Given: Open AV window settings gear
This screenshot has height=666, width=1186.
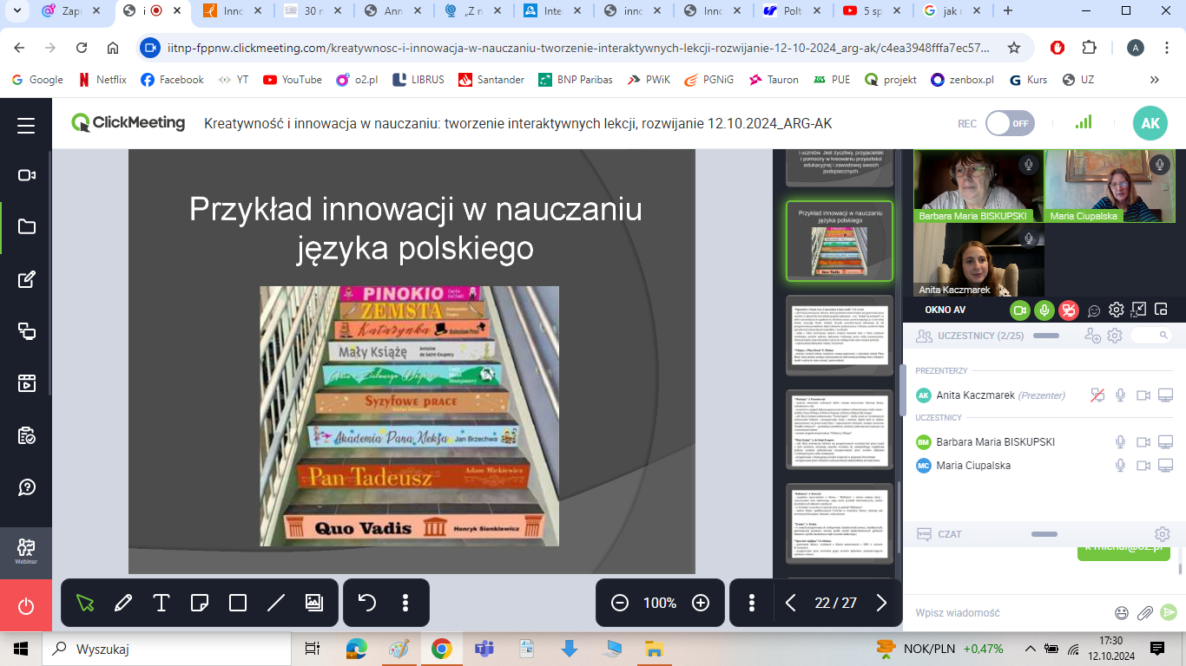Looking at the screenshot, I should pyautogui.click(x=1117, y=310).
